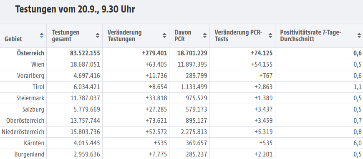Sort by Positivitätsrate 7-Tage-Durchschnitt arrows
The image size is (363, 159).
pyautogui.click(x=359, y=36)
